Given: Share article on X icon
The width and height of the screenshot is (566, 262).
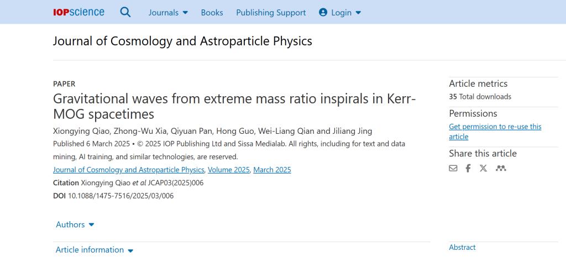Looking at the screenshot, I should [x=483, y=168].
